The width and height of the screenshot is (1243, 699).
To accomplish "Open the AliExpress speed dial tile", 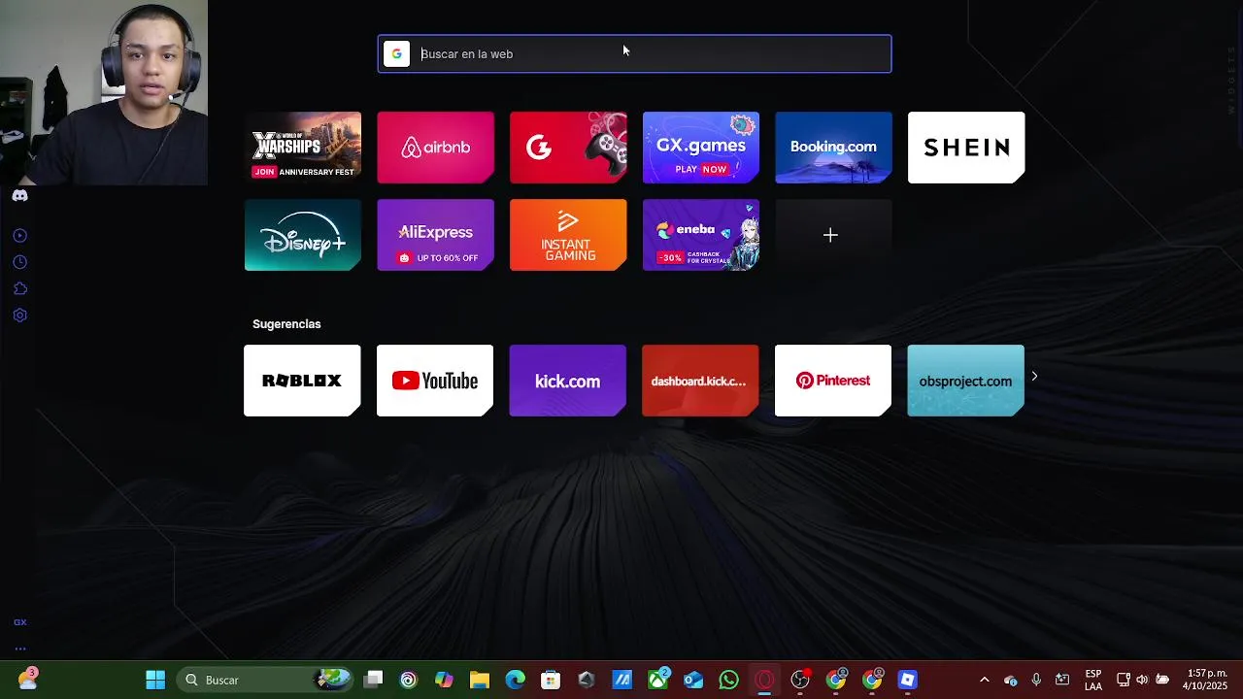I will [435, 235].
